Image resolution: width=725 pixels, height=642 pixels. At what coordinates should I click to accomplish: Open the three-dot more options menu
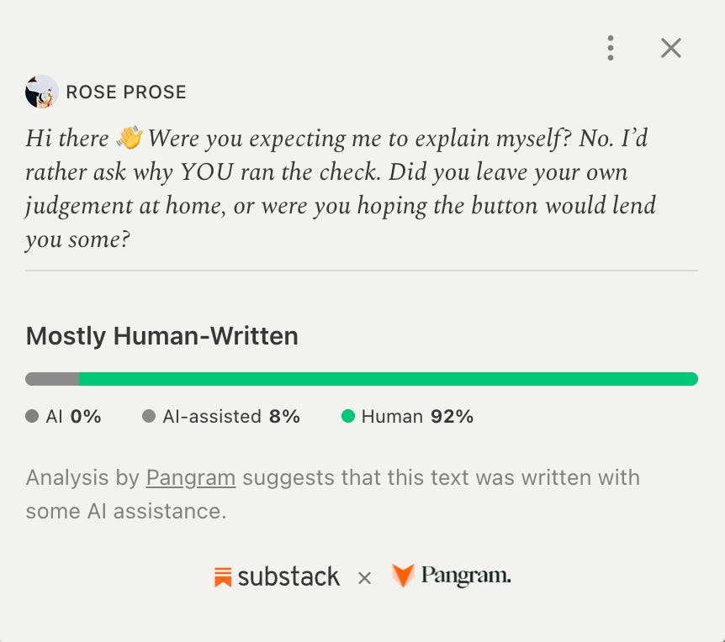tap(611, 48)
